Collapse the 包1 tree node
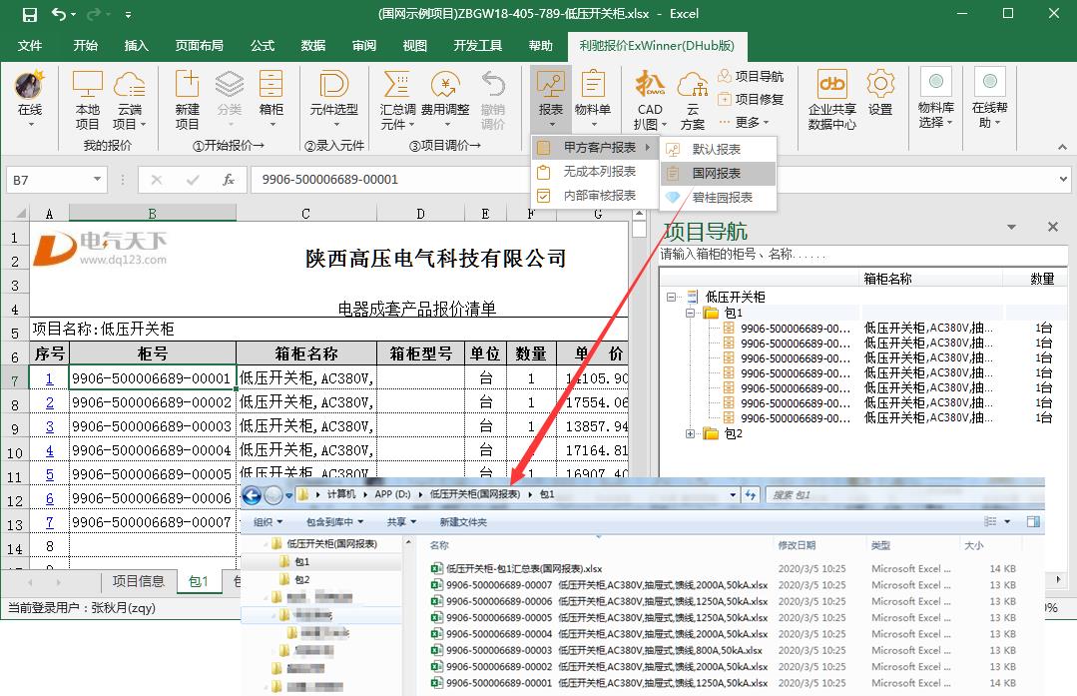 tap(691, 313)
